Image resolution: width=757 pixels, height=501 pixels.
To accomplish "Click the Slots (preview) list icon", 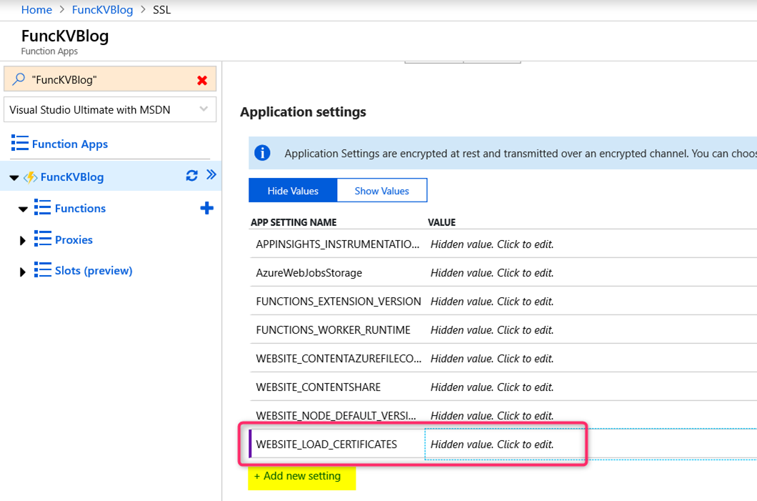I will tap(42, 269).
